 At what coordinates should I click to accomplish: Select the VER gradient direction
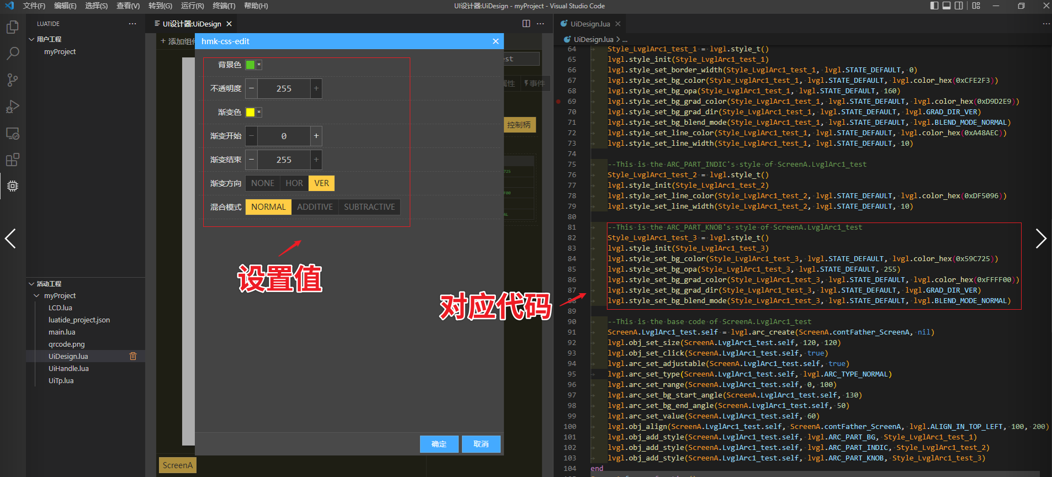pos(321,183)
